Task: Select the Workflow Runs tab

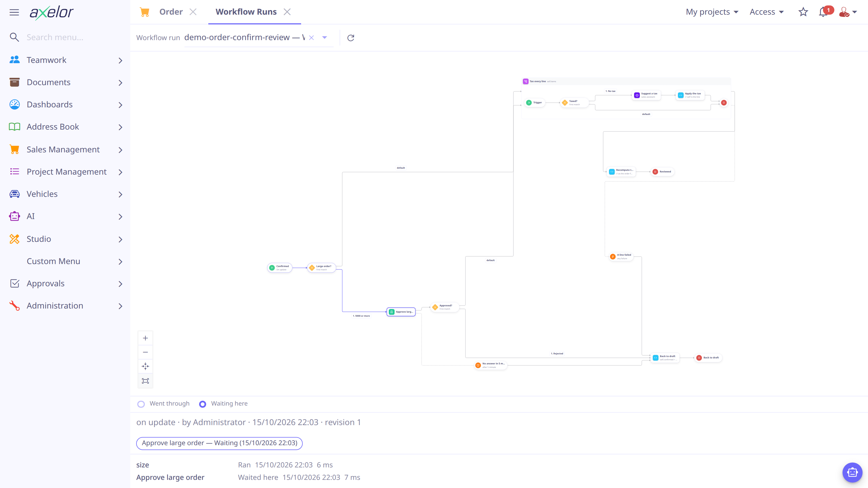Action: click(x=246, y=12)
